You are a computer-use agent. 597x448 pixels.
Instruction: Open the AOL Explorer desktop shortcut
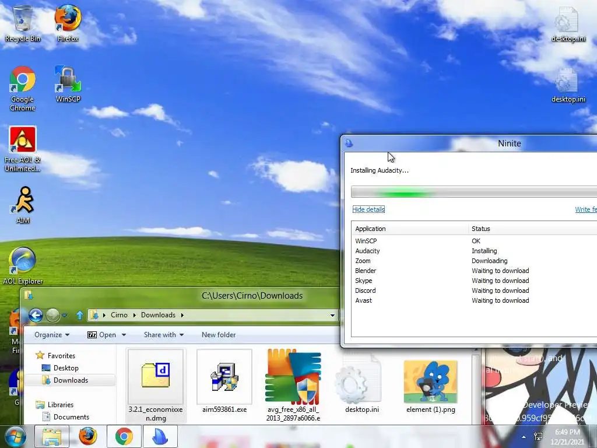[23, 266]
